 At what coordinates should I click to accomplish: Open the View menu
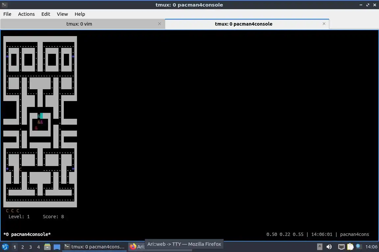coord(63,14)
